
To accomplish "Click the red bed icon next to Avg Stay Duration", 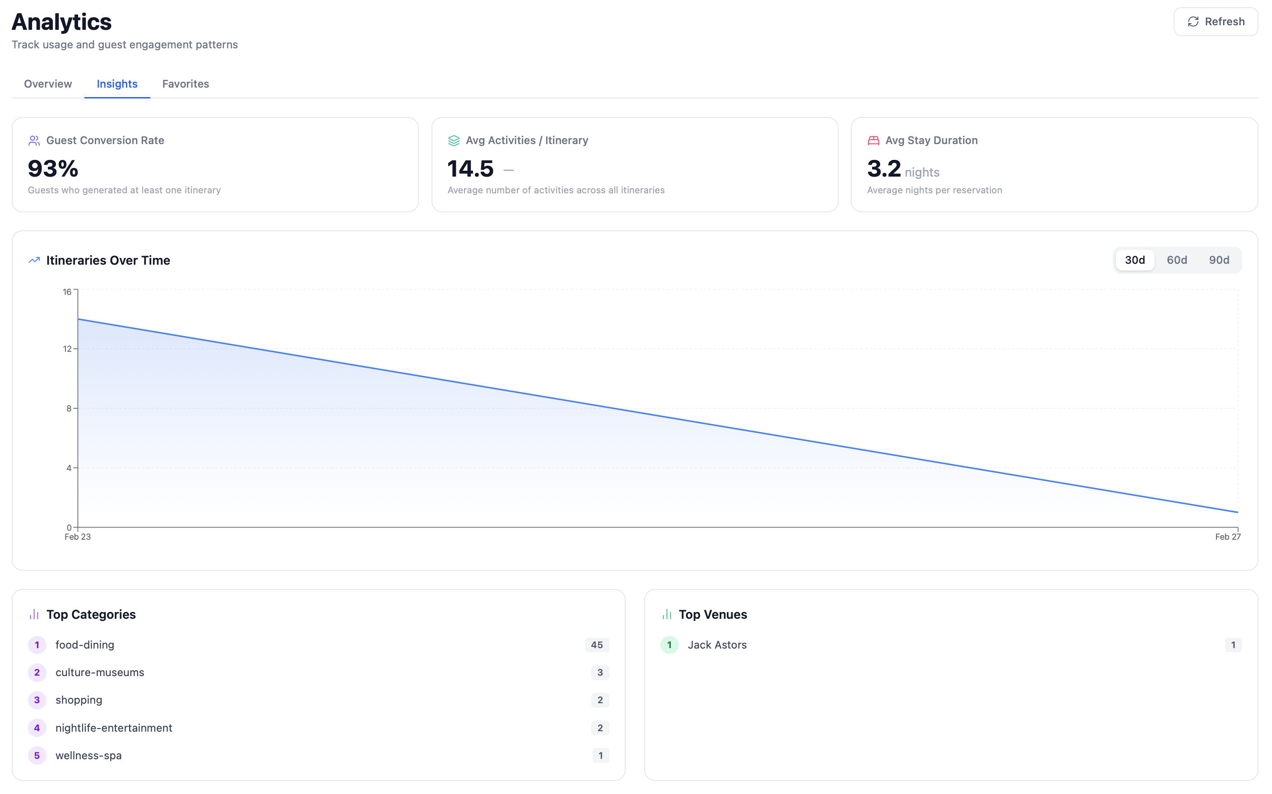I will coord(873,140).
